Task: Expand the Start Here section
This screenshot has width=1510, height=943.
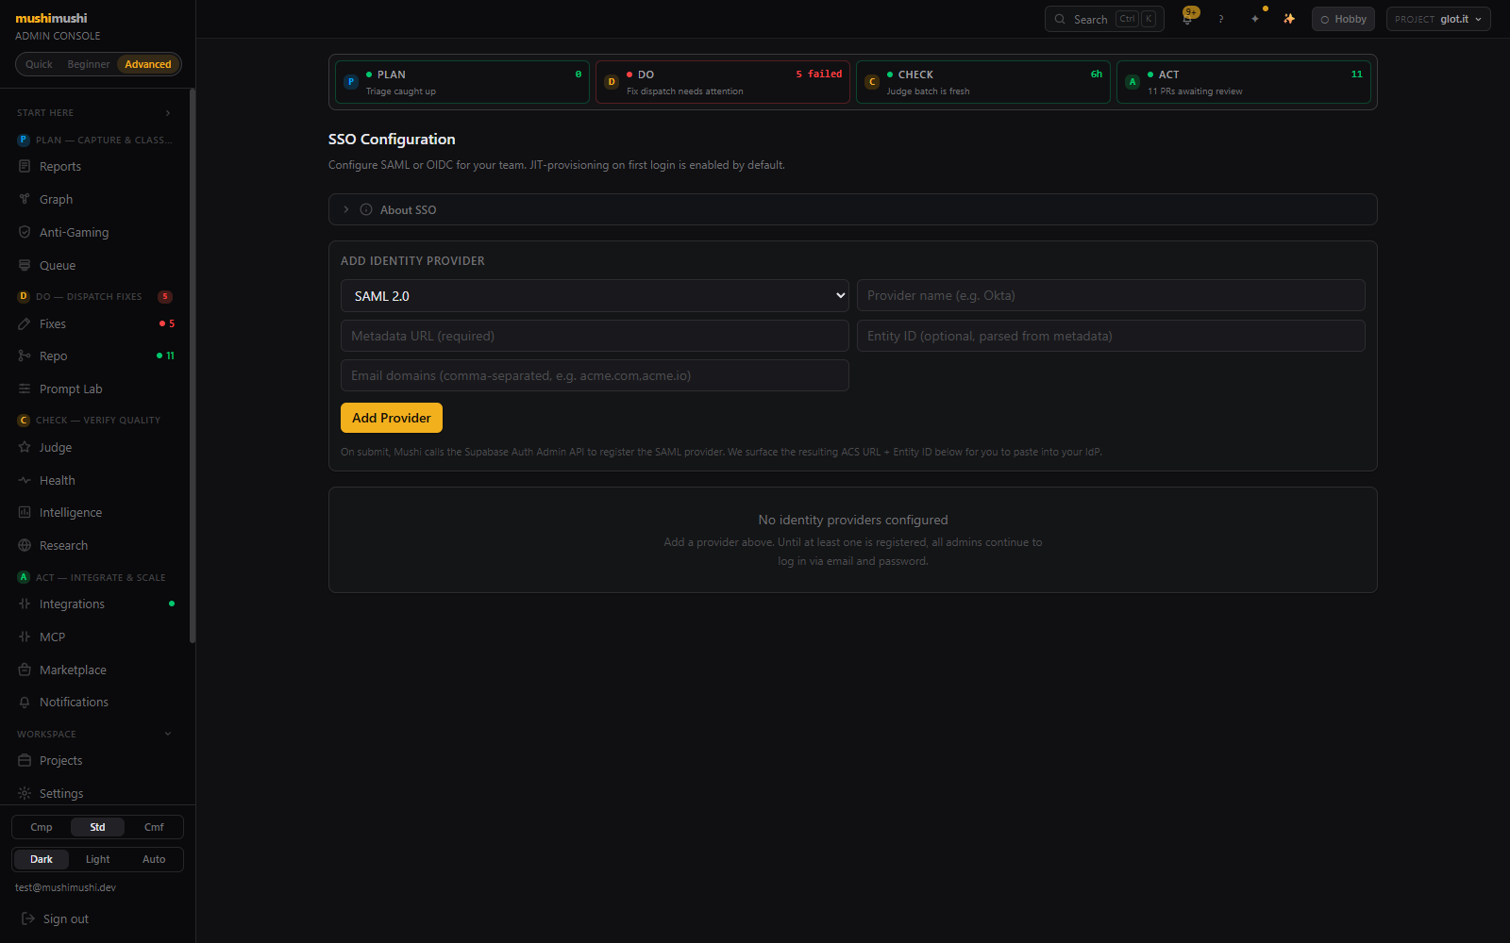Action: click(94, 112)
